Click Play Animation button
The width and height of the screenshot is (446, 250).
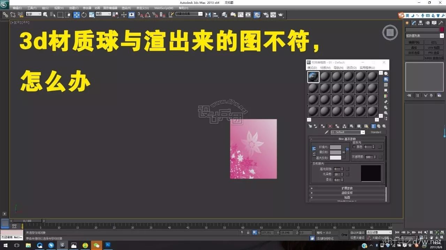408,232
